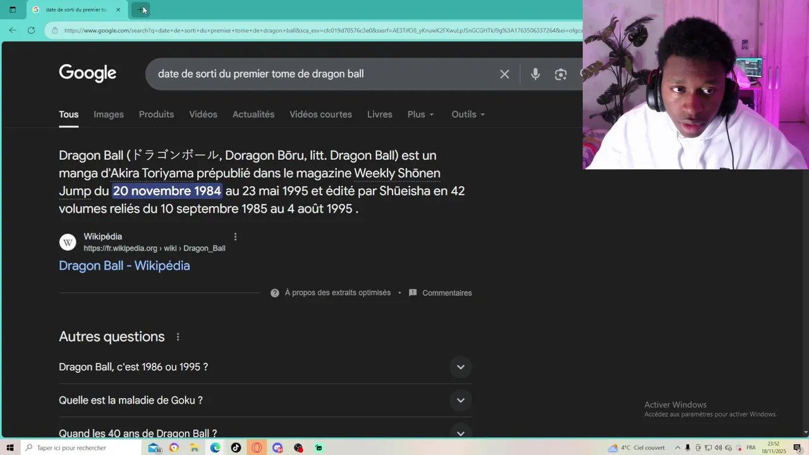809x455 pixels.
Task: Open the Plus dropdown menu
Action: tap(421, 114)
